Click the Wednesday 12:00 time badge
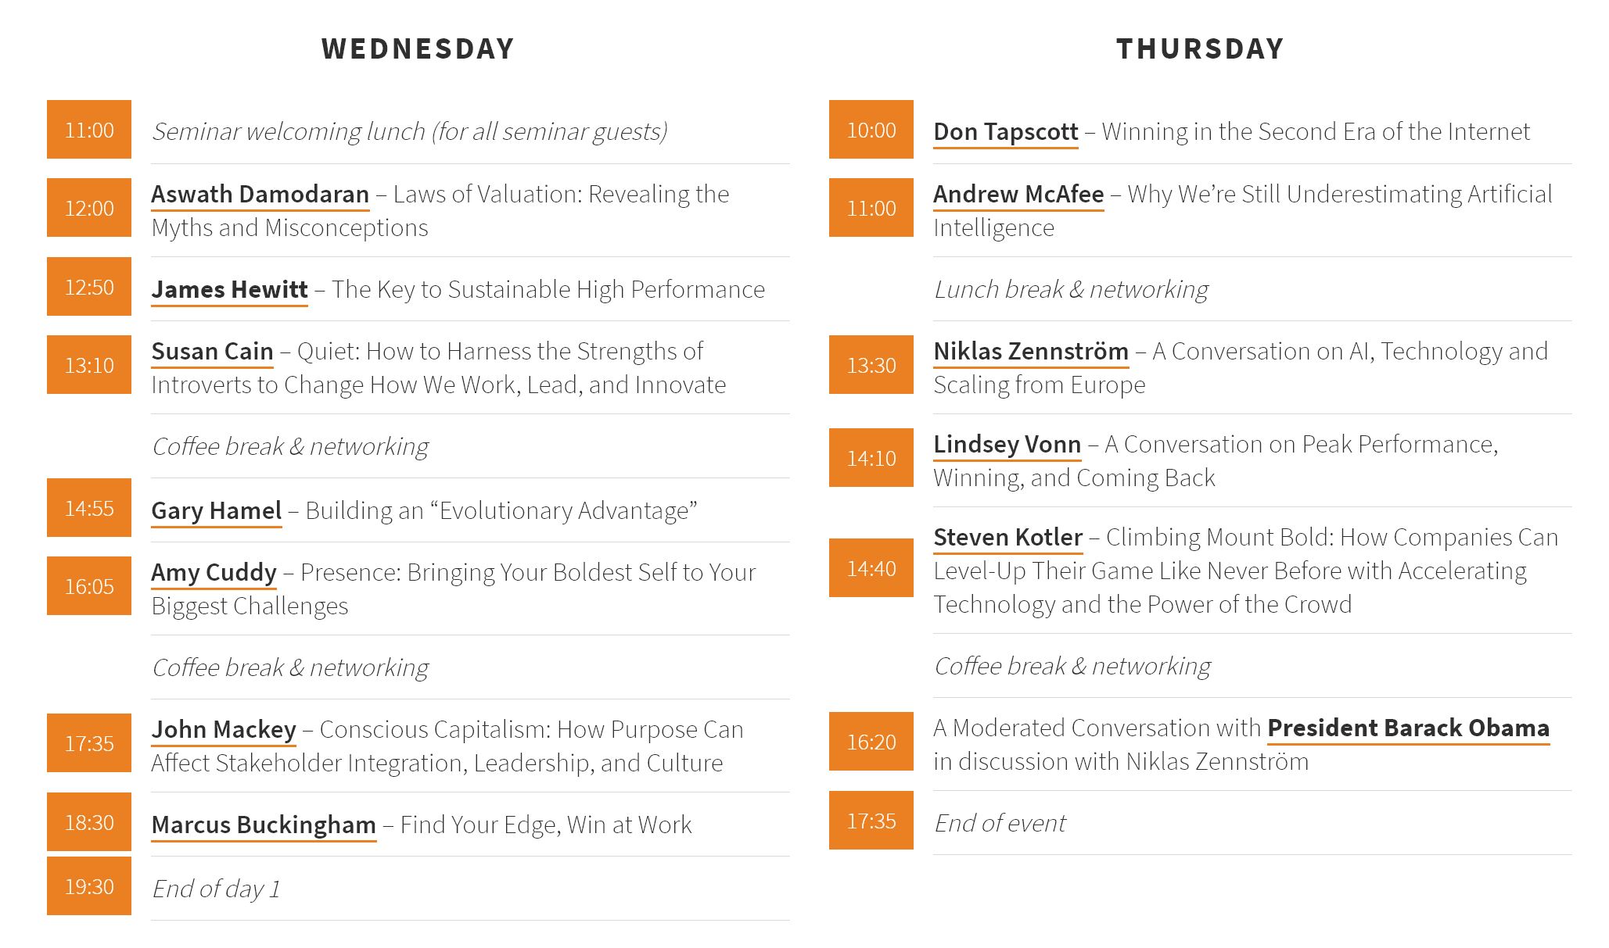The width and height of the screenshot is (1609, 948). tap(89, 208)
